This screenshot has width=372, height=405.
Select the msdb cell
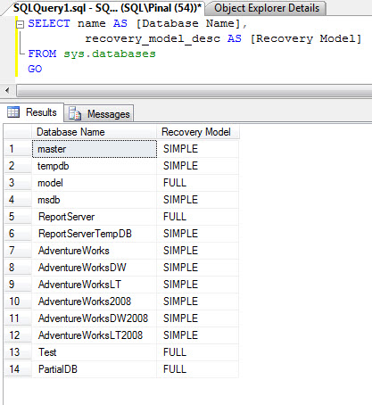point(95,200)
